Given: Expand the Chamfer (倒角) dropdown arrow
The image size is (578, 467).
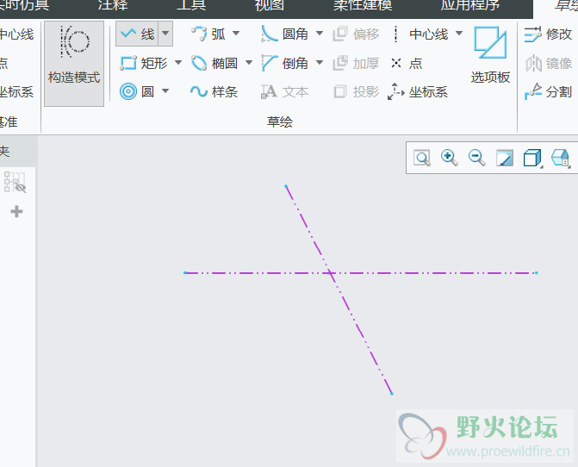Looking at the screenshot, I should (x=320, y=63).
